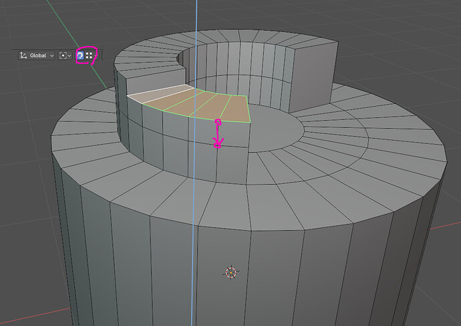
Task: Open the pivot point selector icon
Action: click(x=63, y=55)
